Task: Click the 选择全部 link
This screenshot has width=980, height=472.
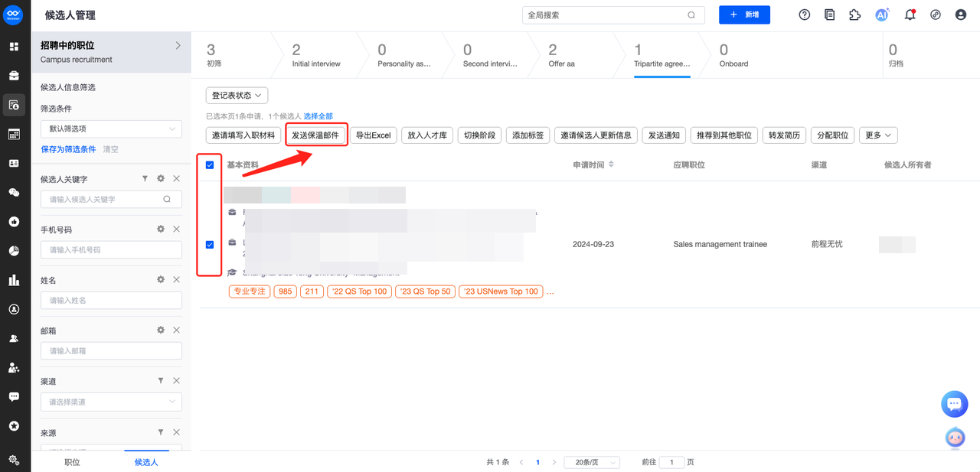Action: (318, 116)
